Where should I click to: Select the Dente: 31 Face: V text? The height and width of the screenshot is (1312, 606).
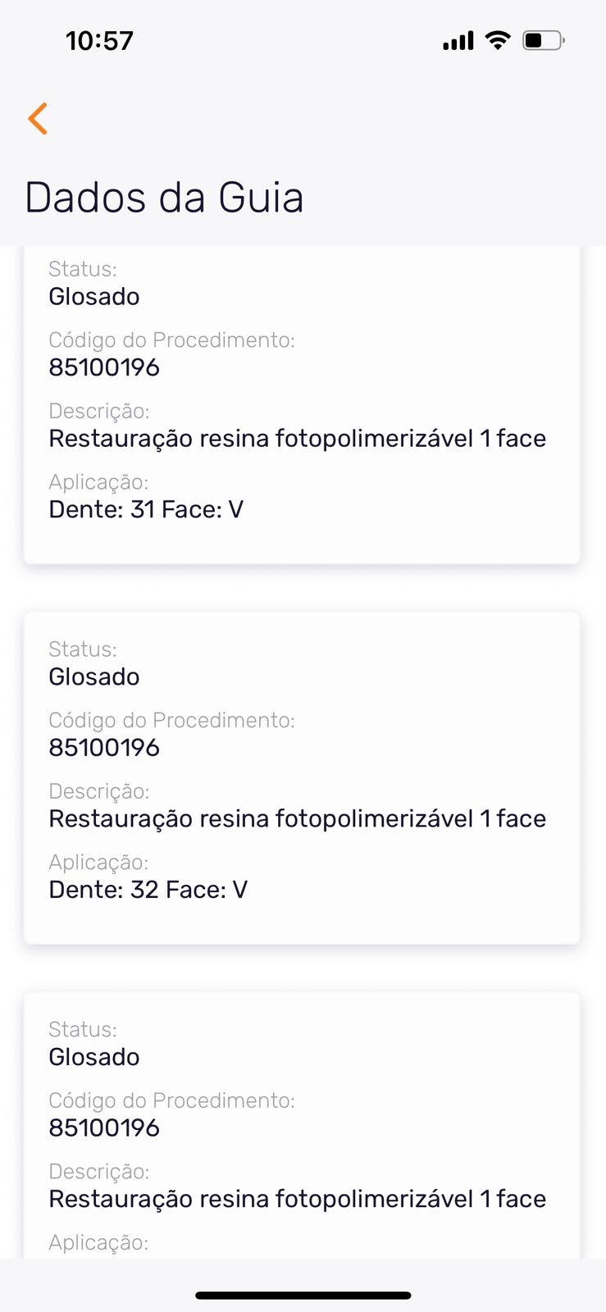coord(146,509)
